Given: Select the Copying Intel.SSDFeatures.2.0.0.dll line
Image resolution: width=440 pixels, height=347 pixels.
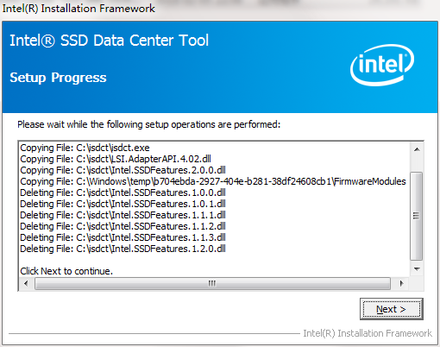Looking at the screenshot, I should 123,170.
